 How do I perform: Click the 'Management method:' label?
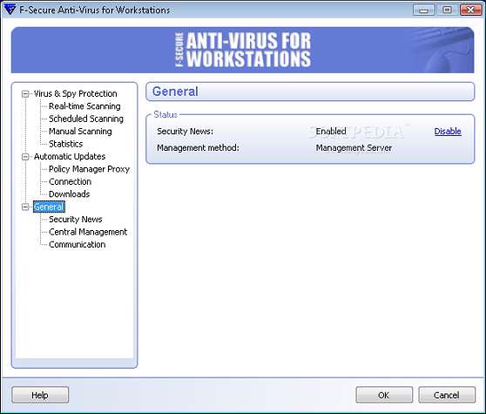(198, 148)
